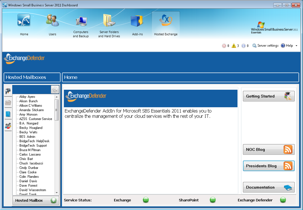
Task: Click the people group sidebar icon
Action: [8, 126]
